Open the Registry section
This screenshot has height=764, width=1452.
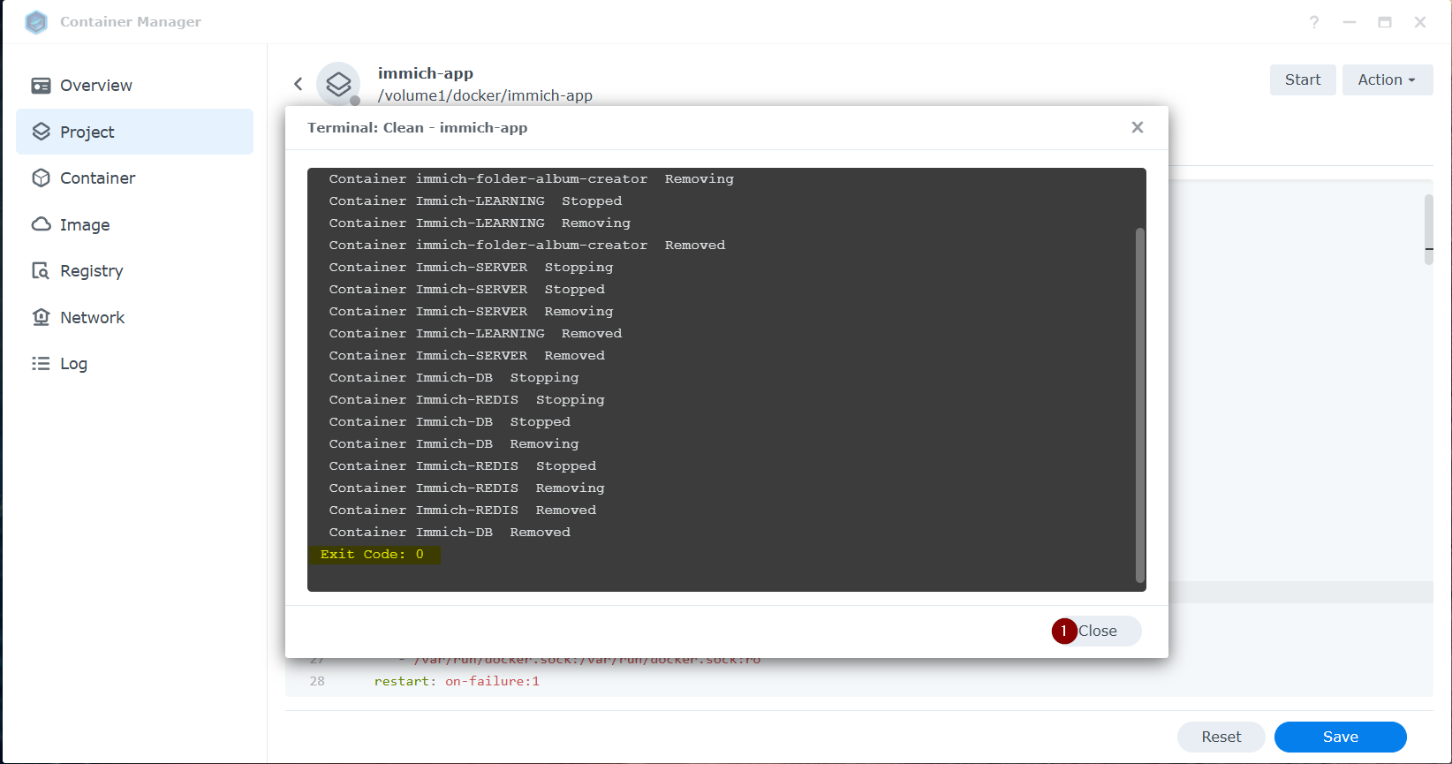pos(134,271)
